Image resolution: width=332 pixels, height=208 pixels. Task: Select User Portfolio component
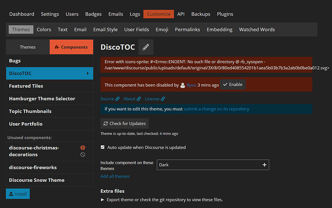tap(50, 124)
